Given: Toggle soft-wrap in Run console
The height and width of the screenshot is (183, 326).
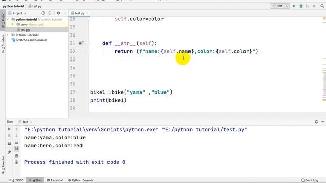Looking at the screenshot, I should click(x=17, y=142).
